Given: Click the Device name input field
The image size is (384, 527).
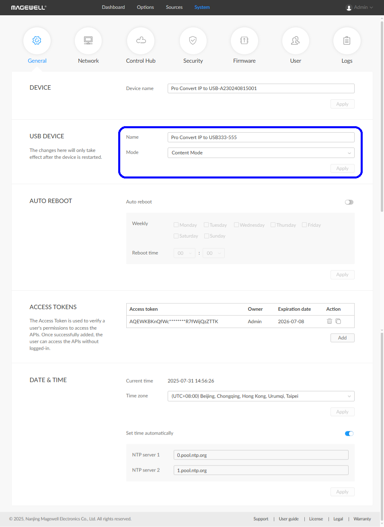Looking at the screenshot, I should 261,88.
